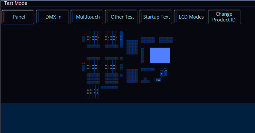The image size is (255, 133).
Task: Click the right encoder wheel showing 20 0
Action: coord(165,72)
